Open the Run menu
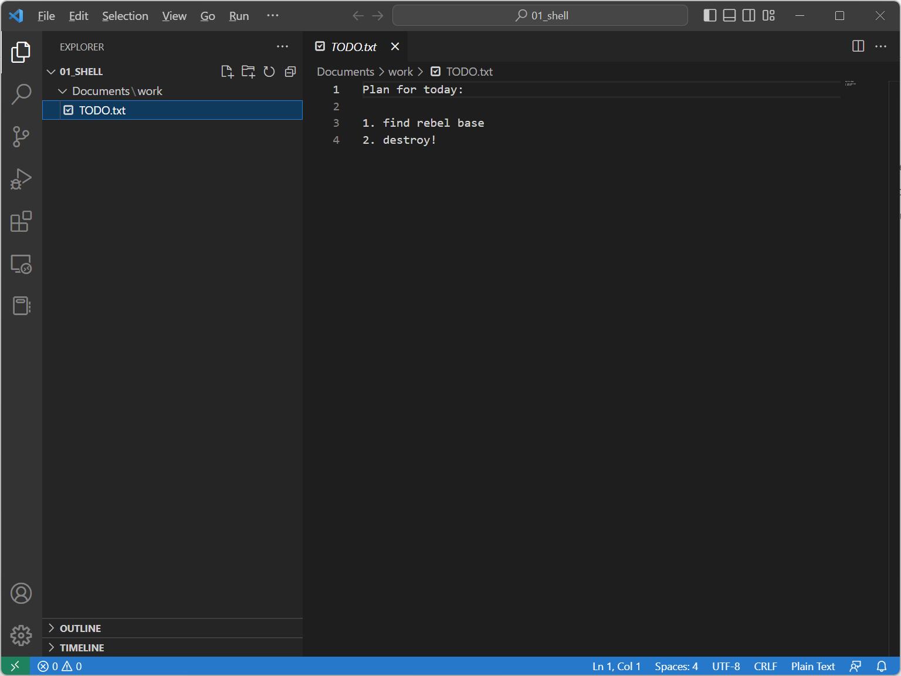 (x=238, y=16)
